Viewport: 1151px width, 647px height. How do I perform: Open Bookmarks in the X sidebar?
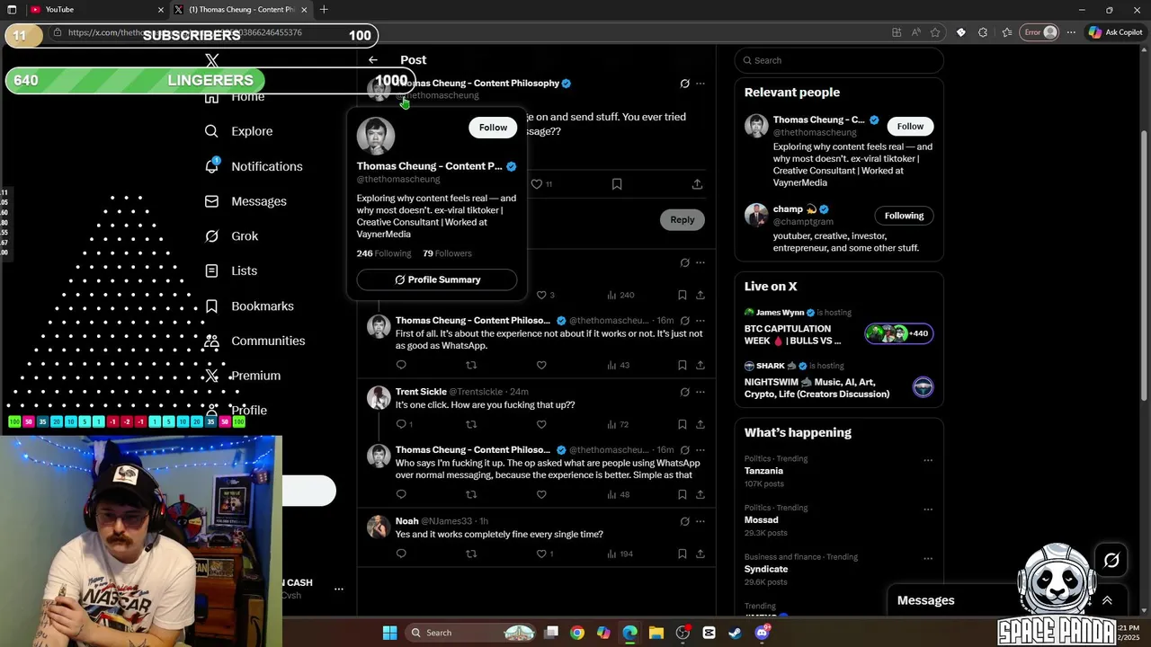pyautogui.click(x=249, y=306)
